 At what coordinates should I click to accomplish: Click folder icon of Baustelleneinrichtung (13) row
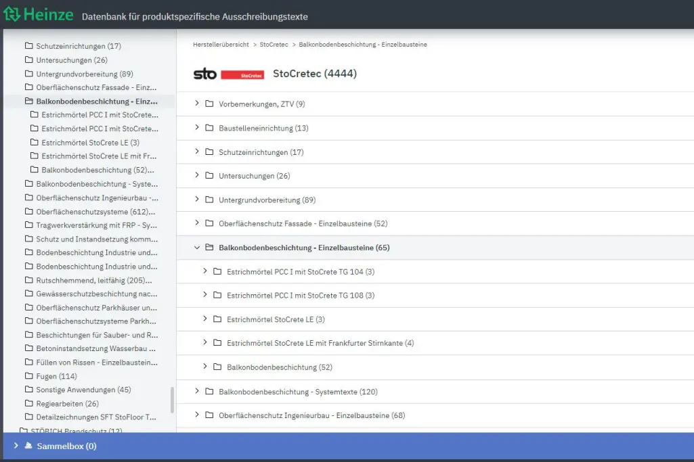coord(209,128)
